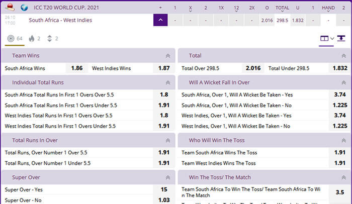Viewport: 352px width, 204px height.
Task: Collapse all markets icon
Action: coord(341,38)
